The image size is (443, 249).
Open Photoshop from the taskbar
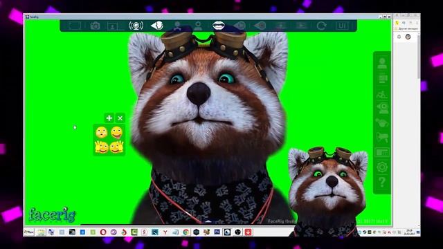(x=217, y=232)
